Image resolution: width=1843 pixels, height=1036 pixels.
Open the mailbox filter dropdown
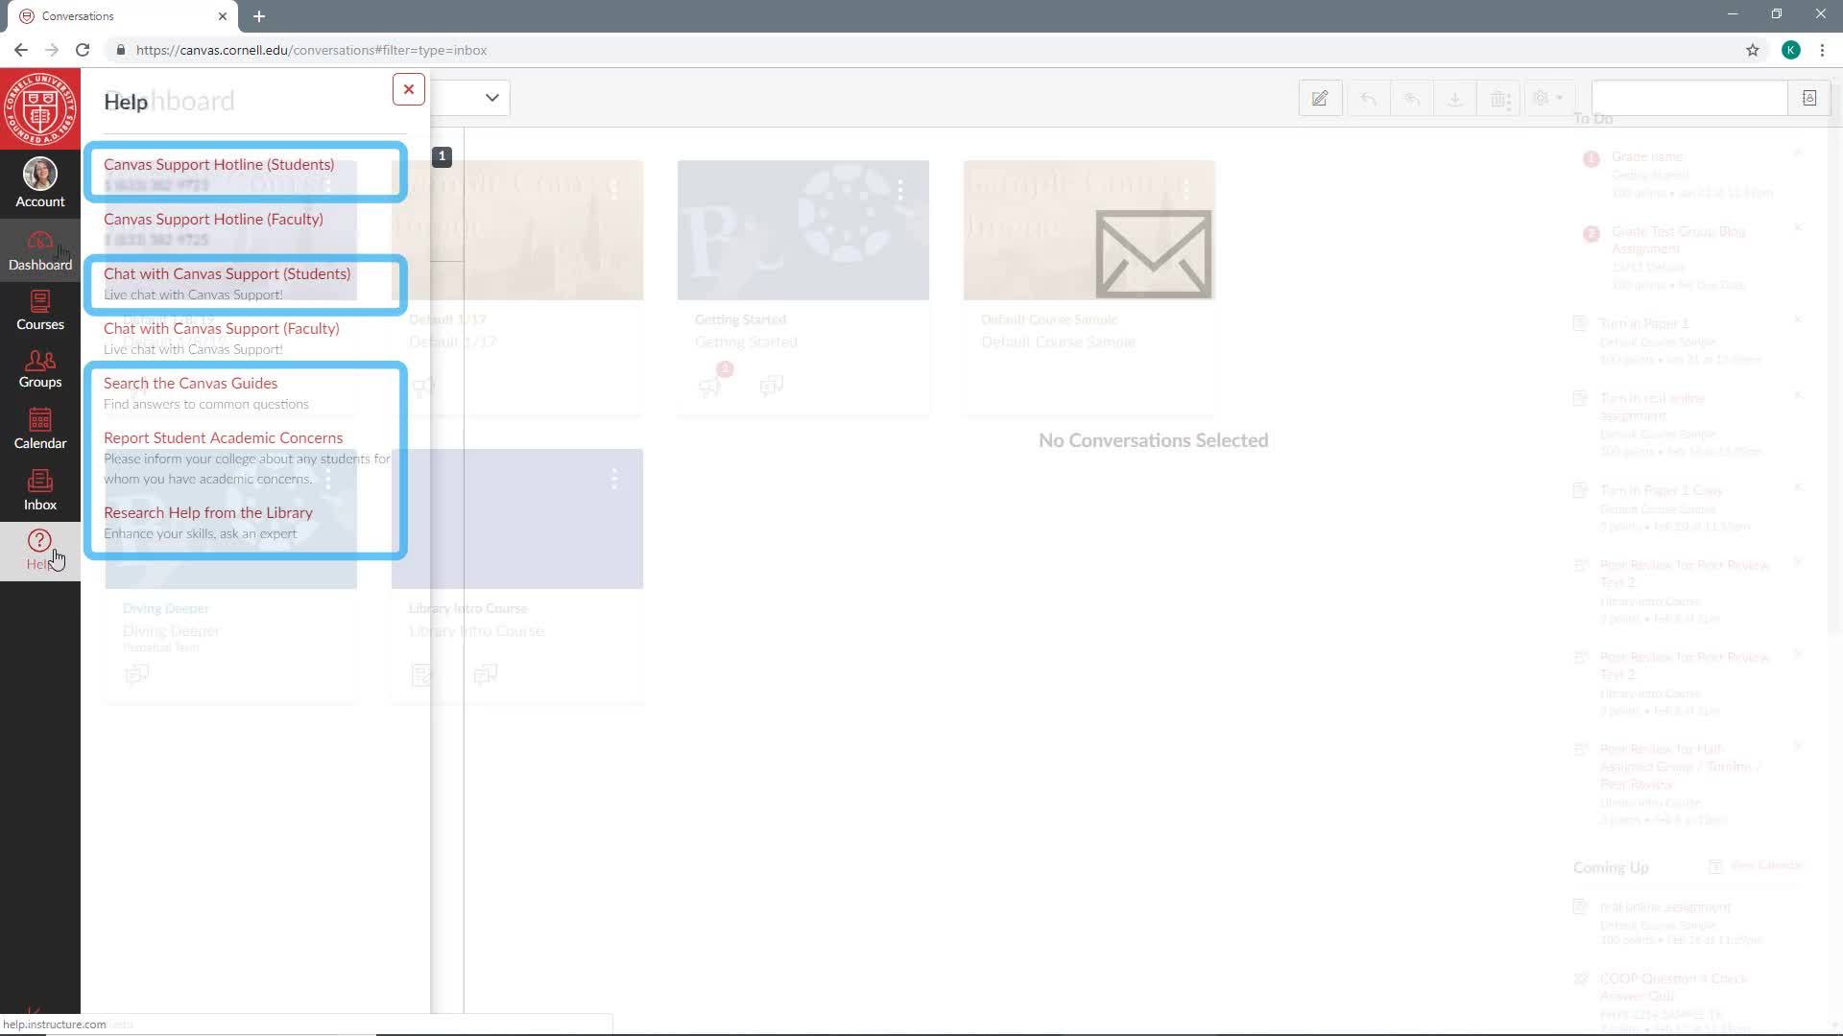click(491, 97)
